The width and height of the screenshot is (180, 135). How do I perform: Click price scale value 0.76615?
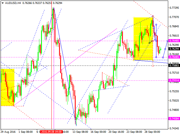click(x=174, y=36)
